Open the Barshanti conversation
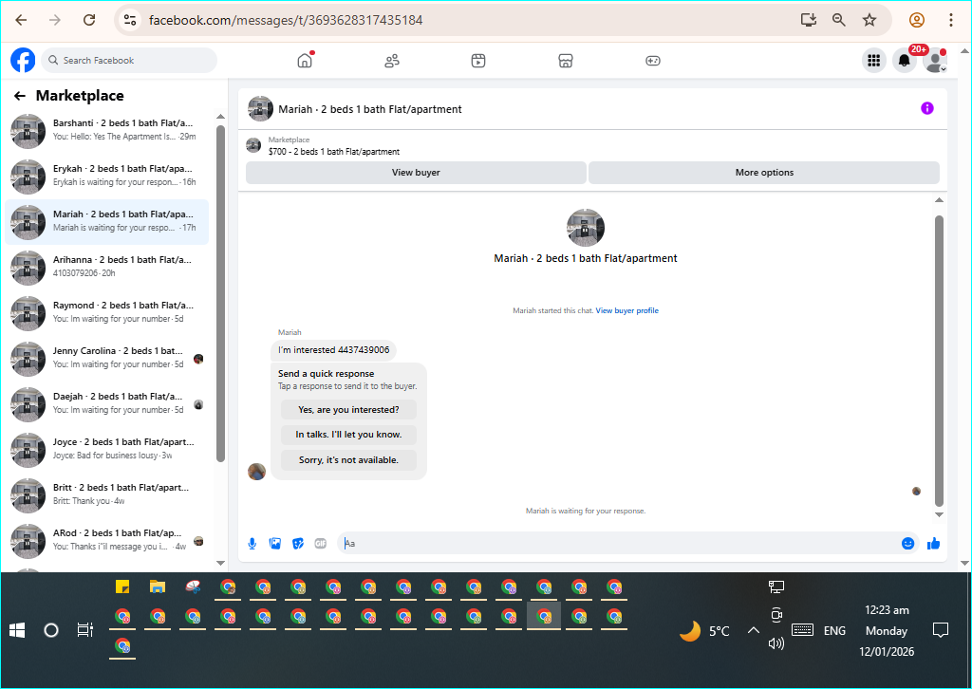The width and height of the screenshot is (972, 689). (106, 131)
